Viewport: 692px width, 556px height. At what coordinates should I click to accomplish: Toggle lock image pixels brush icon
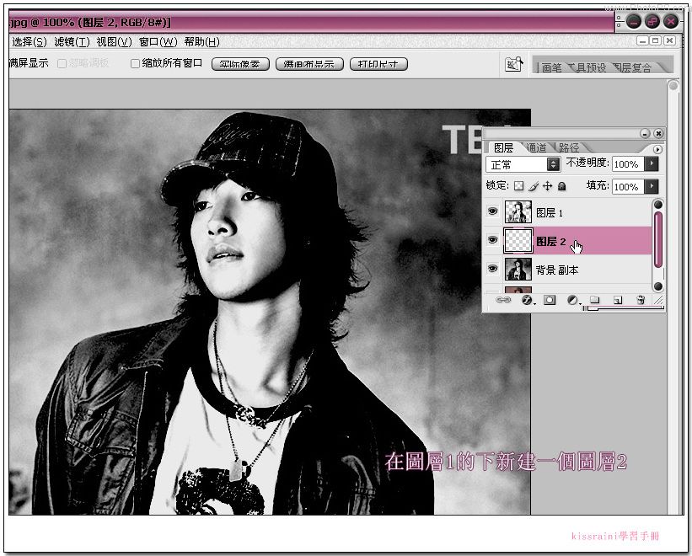(534, 186)
